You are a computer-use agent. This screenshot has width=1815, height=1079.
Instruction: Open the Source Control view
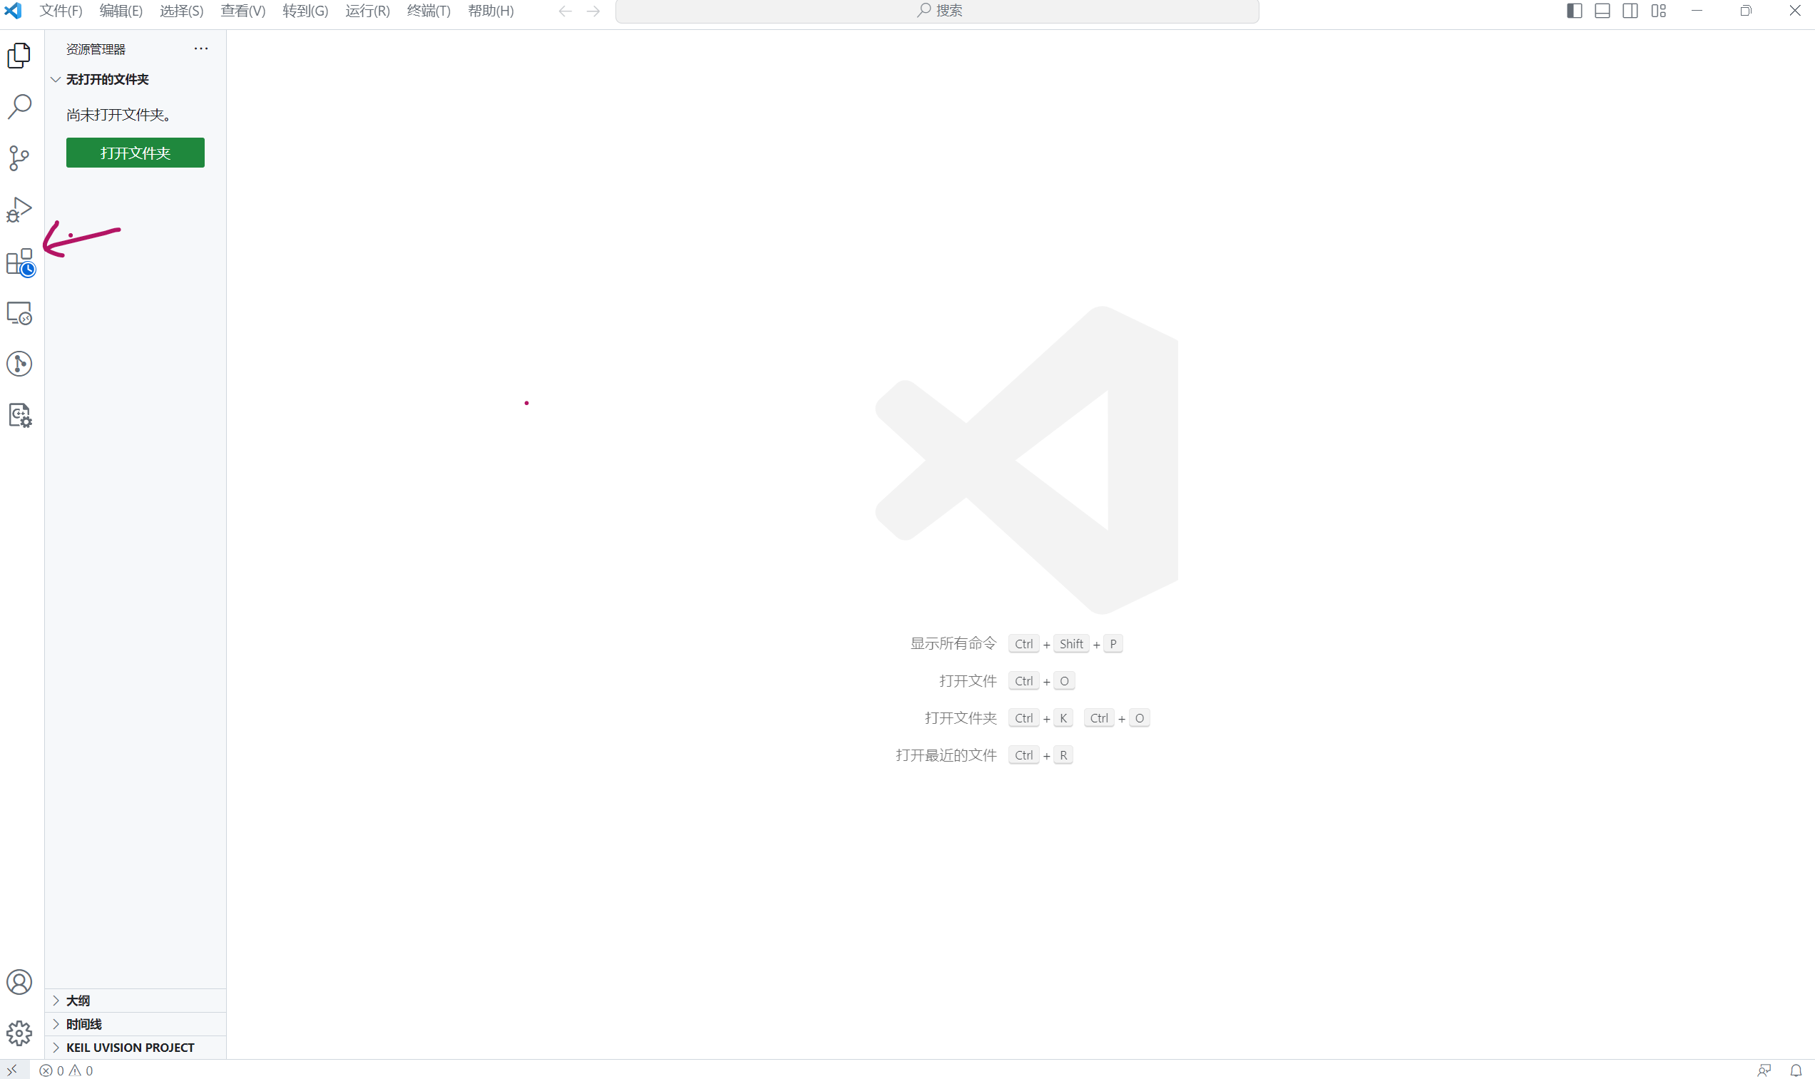(x=20, y=158)
